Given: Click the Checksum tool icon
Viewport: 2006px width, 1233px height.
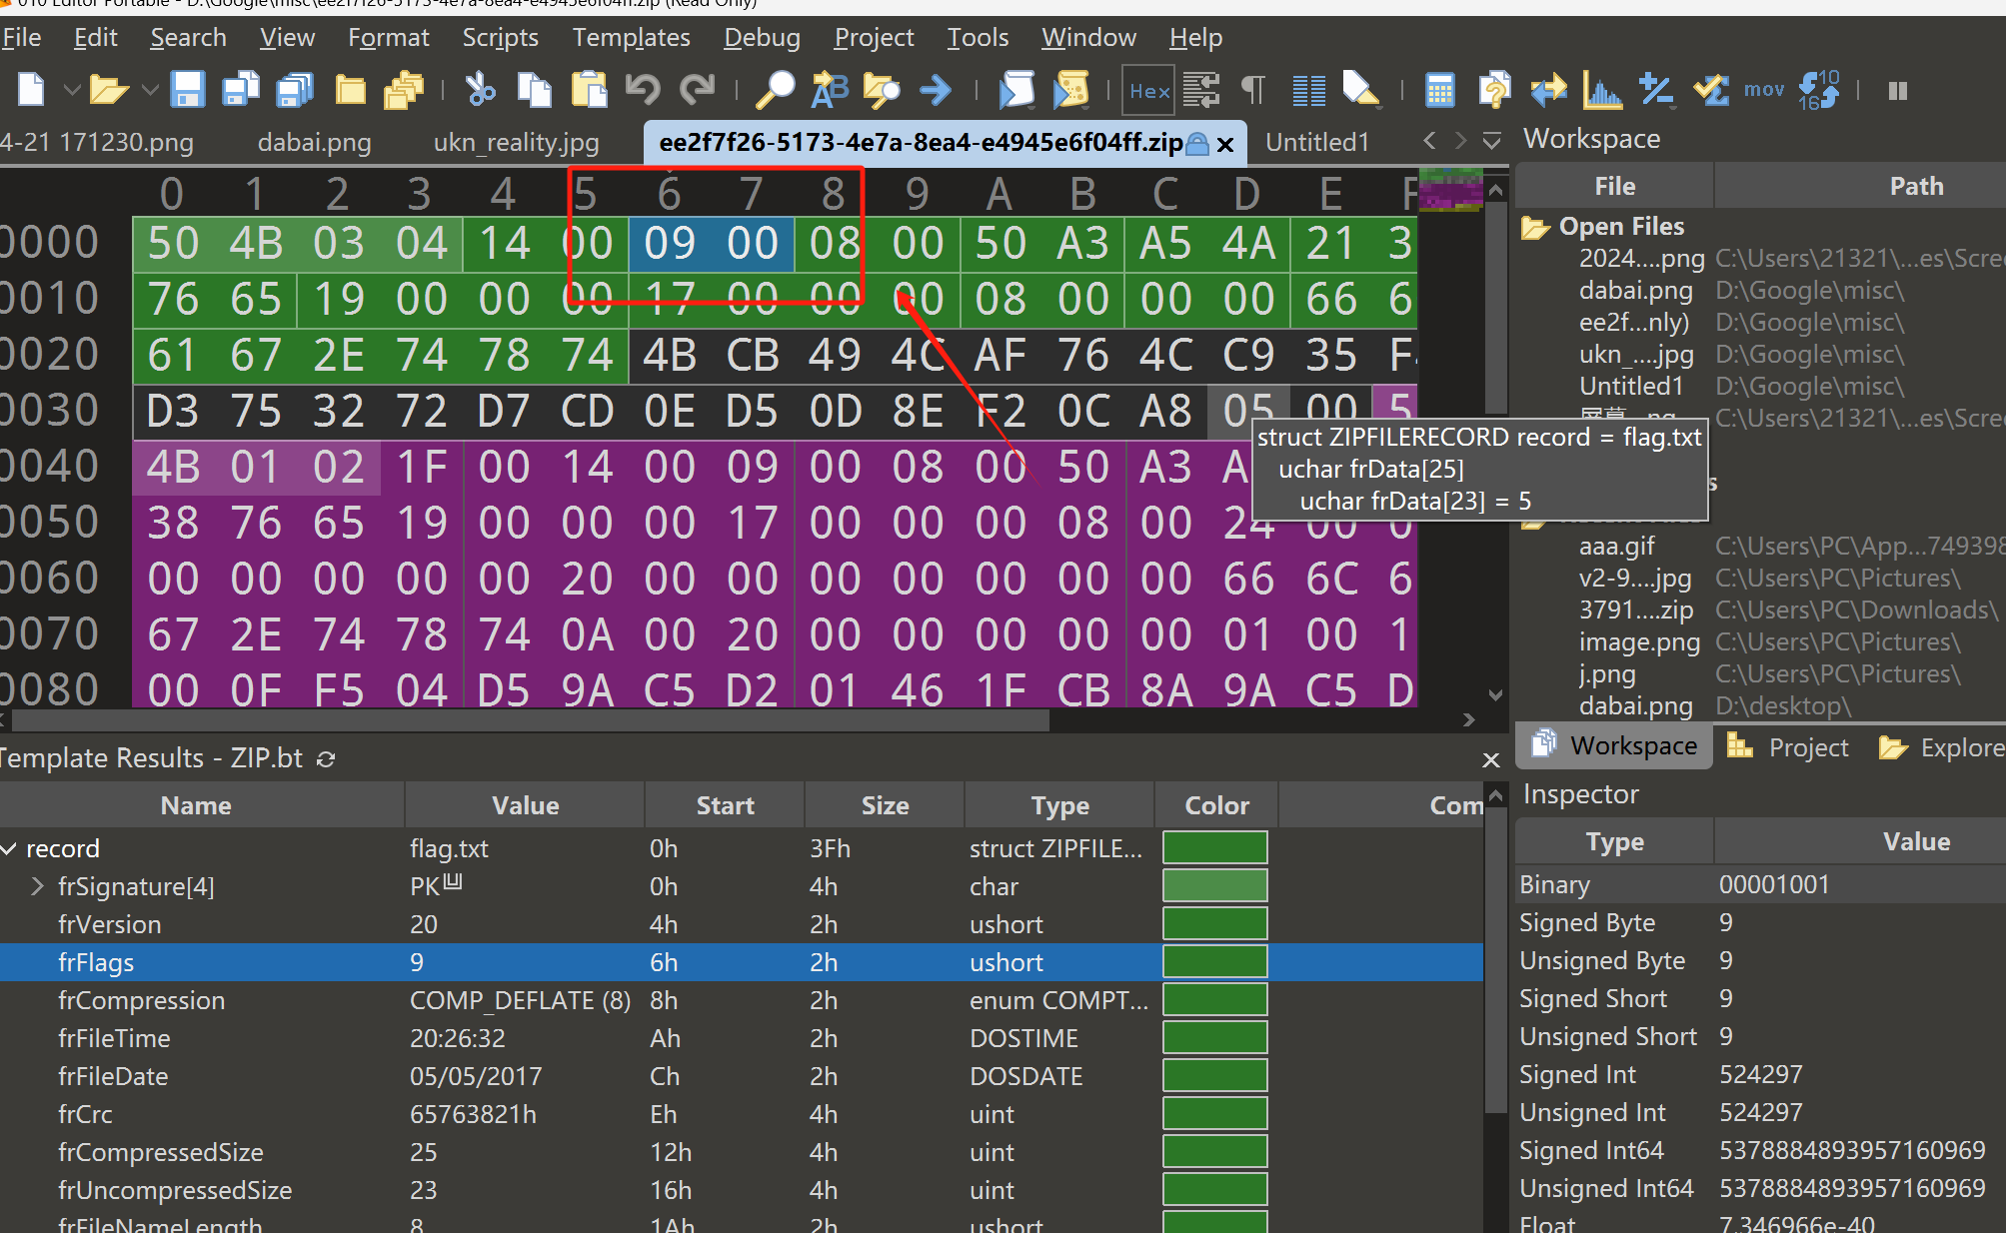Looking at the screenshot, I should (x=1711, y=90).
